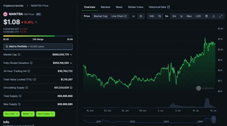Open the Buy / Sell dropdown
Viewport: 227px width, 126px height.
click(x=11, y=114)
